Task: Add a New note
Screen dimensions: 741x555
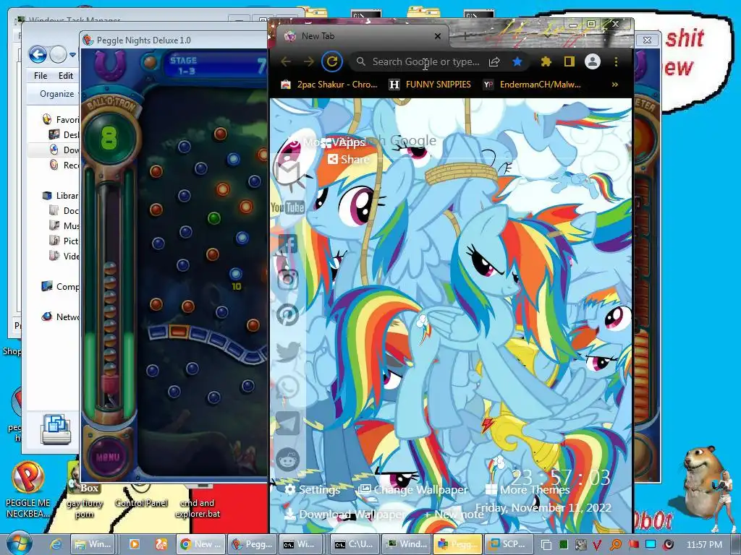Action: pyautogui.click(x=454, y=514)
